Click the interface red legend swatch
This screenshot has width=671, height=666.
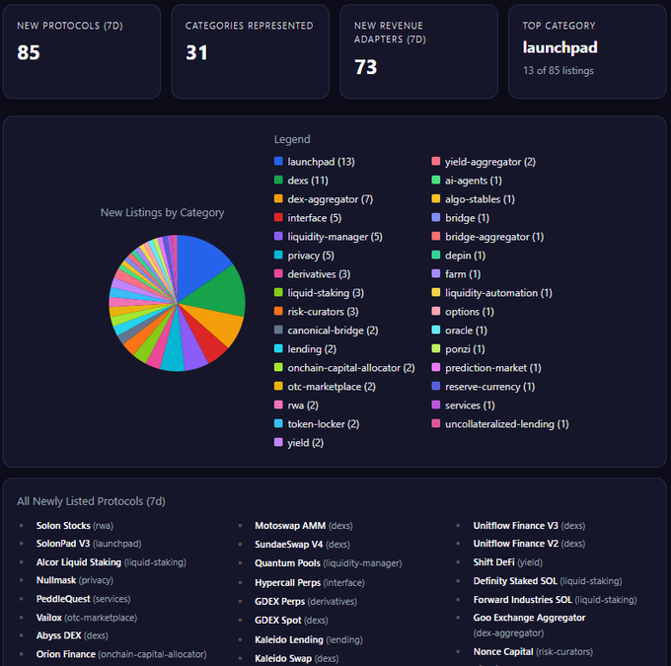click(x=278, y=217)
